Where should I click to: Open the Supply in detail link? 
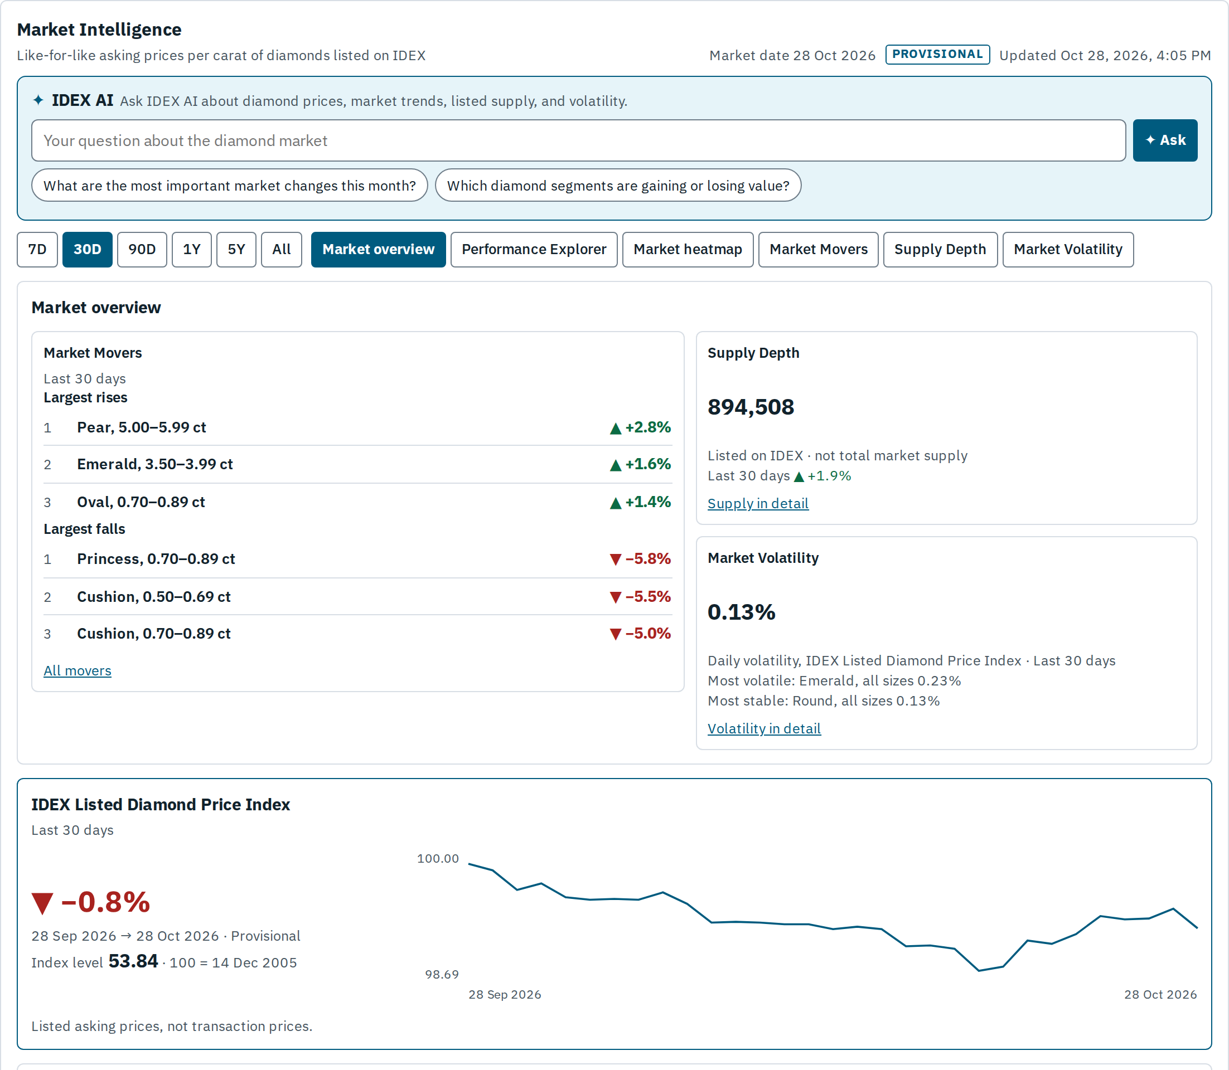tap(758, 503)
